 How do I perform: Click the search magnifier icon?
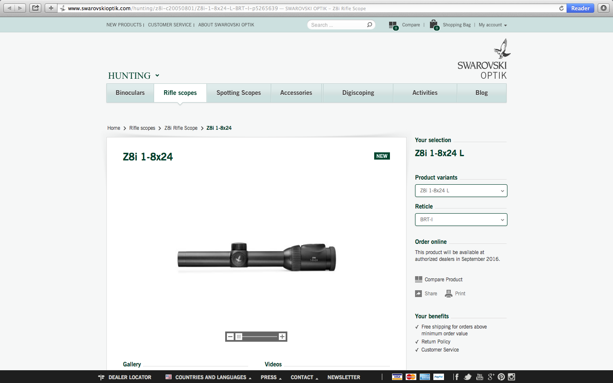[370, 25]
